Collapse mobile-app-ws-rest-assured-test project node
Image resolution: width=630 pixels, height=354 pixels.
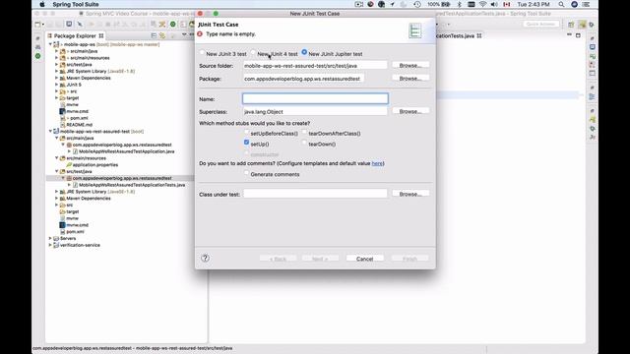50,131
